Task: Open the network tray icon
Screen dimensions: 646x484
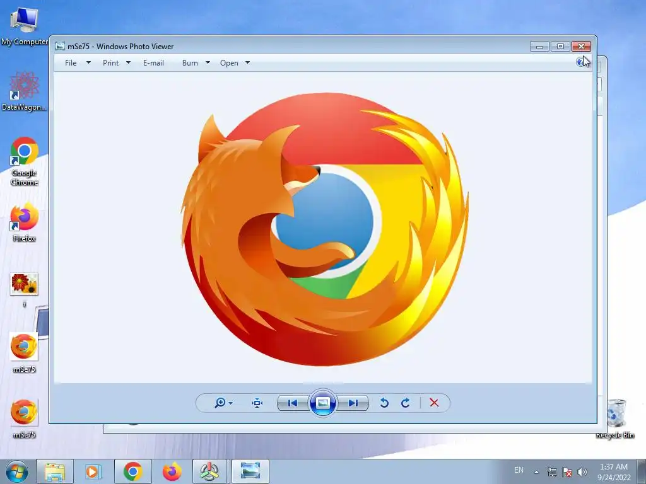Action: [551, 472]
